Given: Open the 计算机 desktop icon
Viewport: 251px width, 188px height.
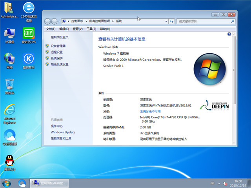Looking at the screenshot, I should coord(9,36).
